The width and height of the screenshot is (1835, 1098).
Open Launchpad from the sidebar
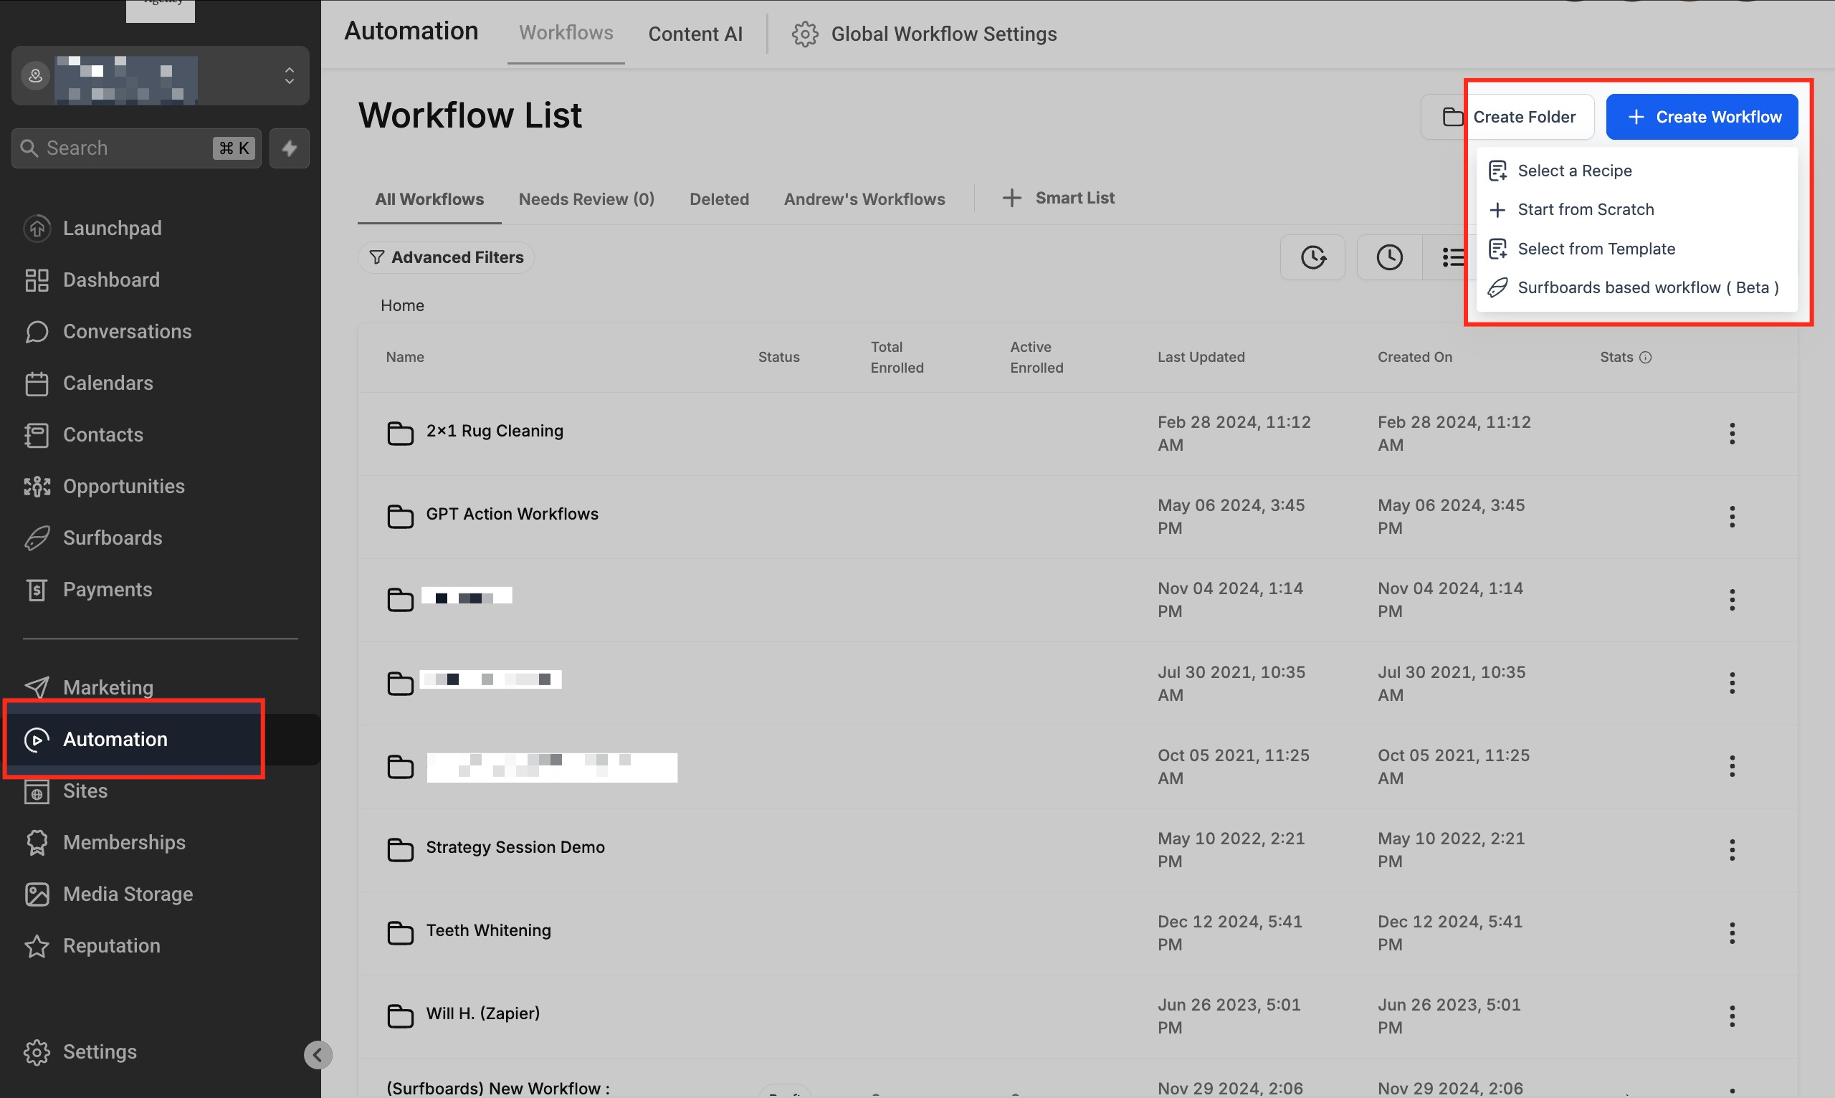tap(112, 228)
